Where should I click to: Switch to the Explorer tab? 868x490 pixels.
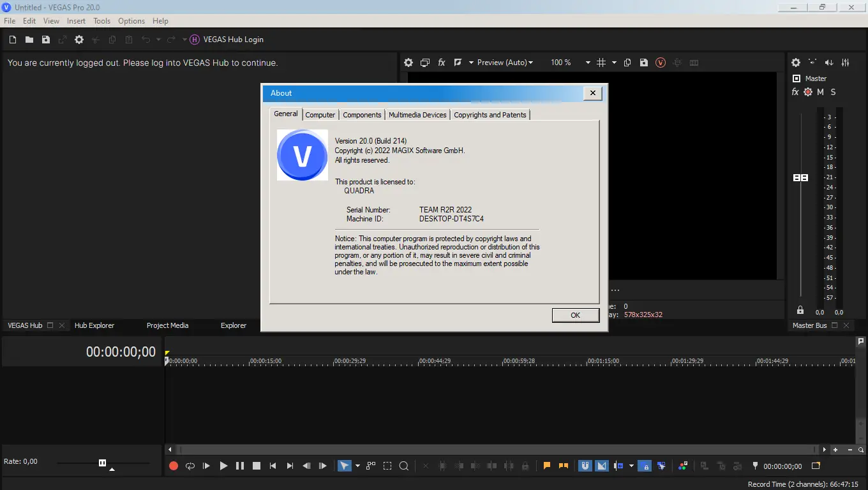tap(234, 325)
